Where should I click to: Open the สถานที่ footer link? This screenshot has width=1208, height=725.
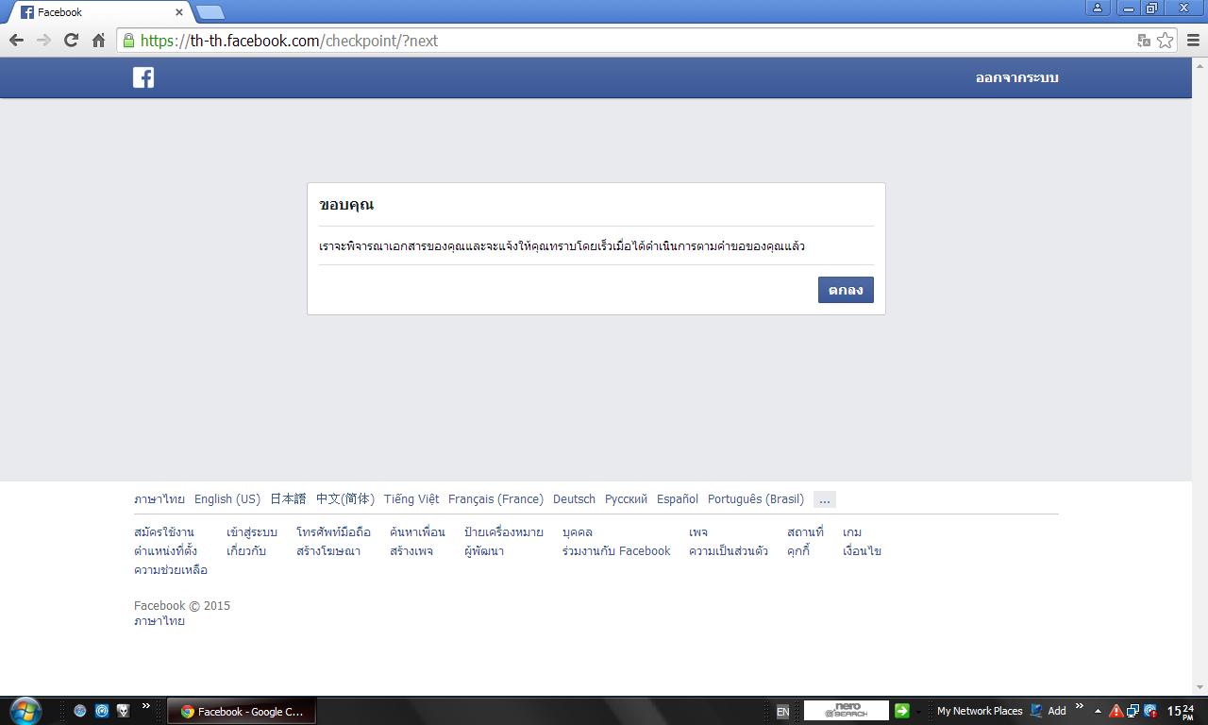(805, 532)
